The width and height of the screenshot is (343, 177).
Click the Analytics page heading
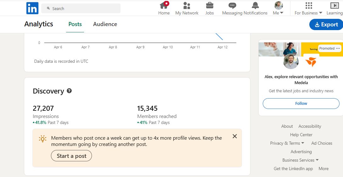pos(39,24)
